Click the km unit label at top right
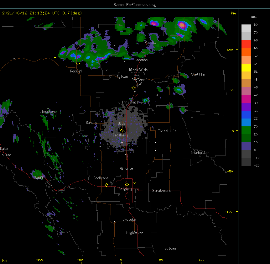 [x=233, y=13]
